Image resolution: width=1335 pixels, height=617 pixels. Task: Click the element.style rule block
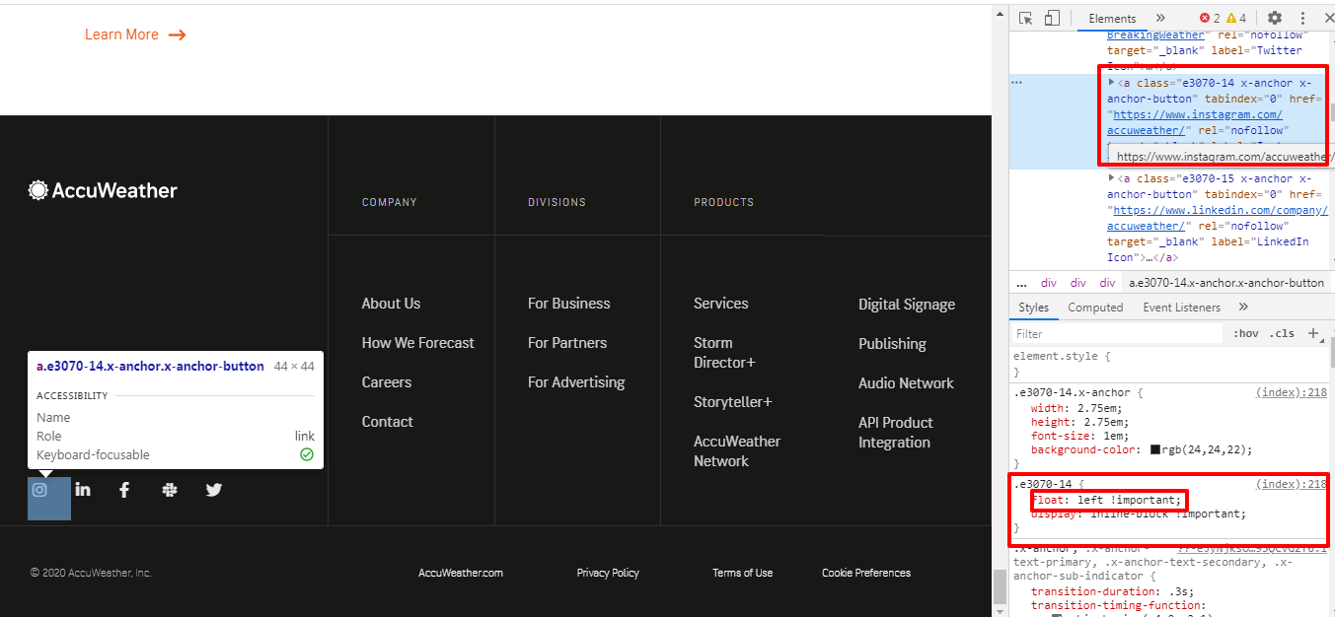point(1168,365)
